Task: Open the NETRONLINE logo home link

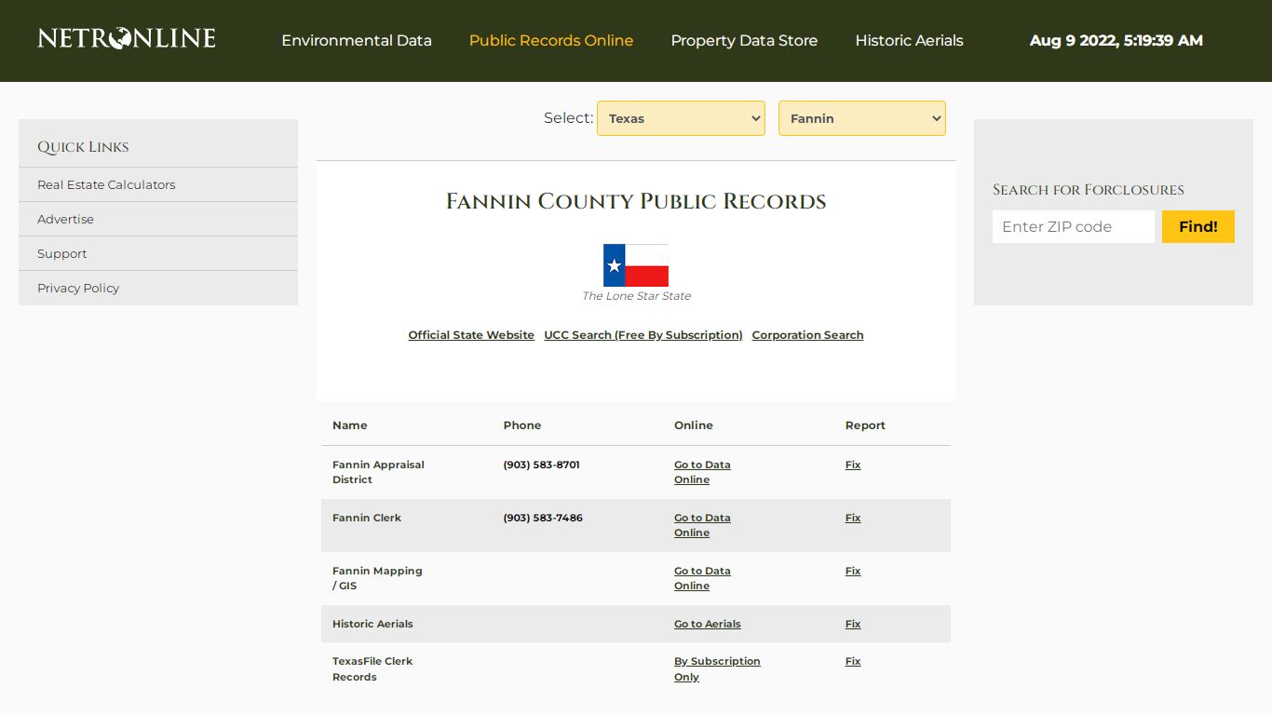Action: coord(127,38)
